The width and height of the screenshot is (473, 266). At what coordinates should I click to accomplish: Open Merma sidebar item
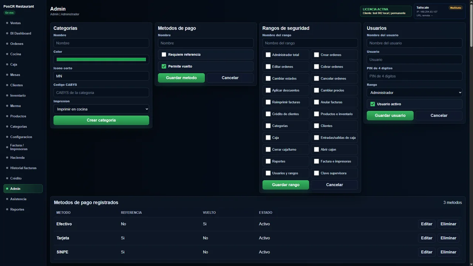[x=23, y=106]
